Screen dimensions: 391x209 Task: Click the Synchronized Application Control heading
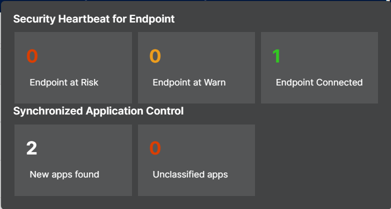98,111
